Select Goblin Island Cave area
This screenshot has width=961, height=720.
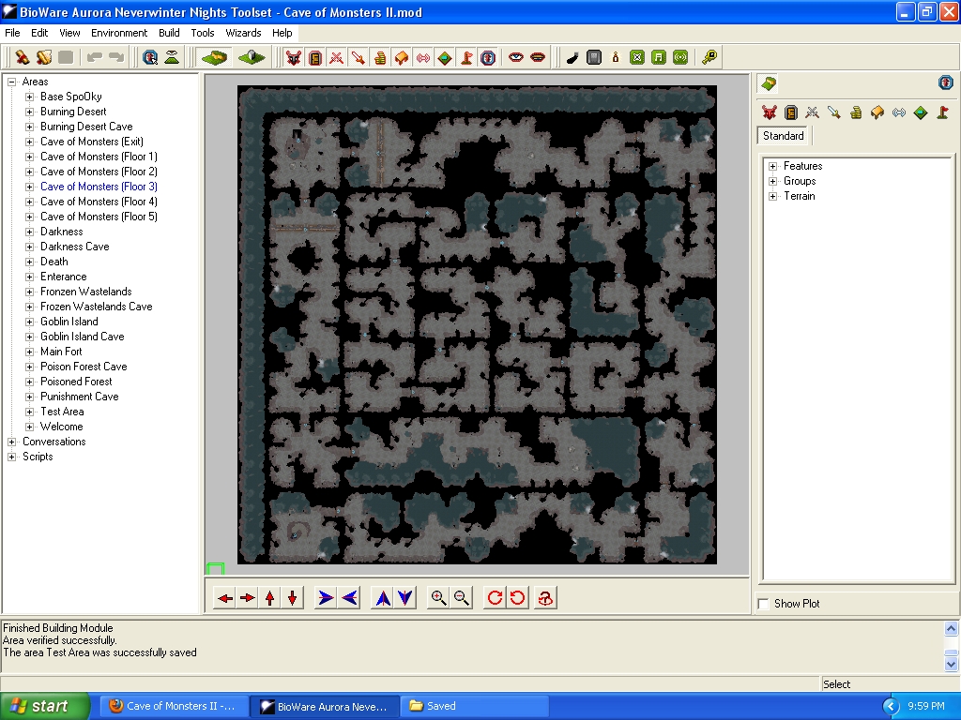(82, 337)
